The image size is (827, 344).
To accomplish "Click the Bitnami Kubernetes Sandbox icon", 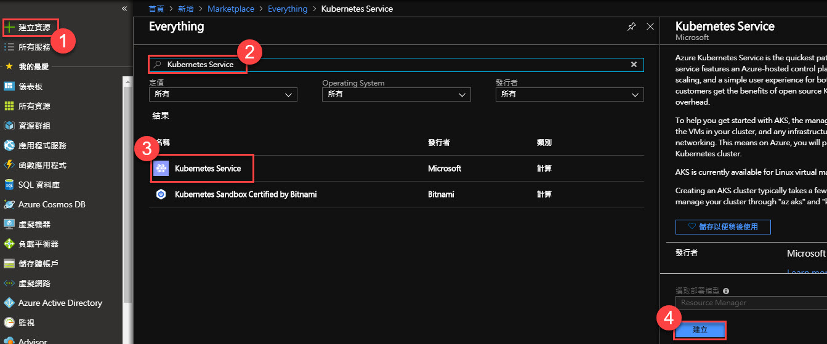I will 161,194.
